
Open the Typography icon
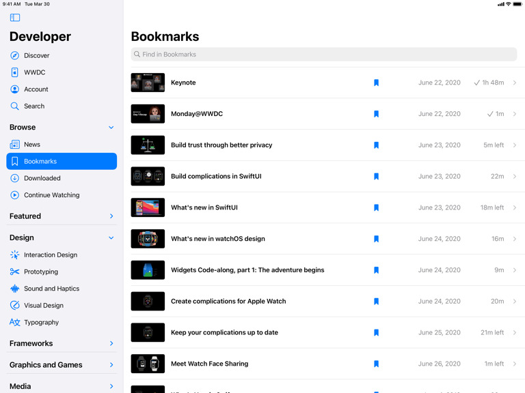(15, 322)
